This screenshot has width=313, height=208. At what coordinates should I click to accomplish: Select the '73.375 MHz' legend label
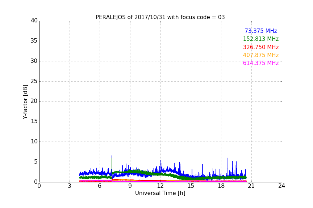pyautogui.click(x=261, y=31)
